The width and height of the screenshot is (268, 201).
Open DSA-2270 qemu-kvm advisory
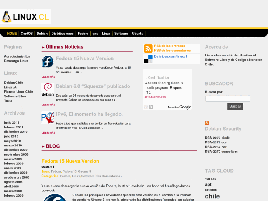[221, 152]
